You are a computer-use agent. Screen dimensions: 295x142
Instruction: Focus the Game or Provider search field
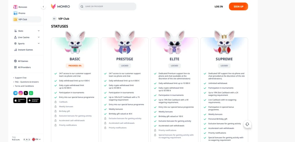tap(108, 6)
